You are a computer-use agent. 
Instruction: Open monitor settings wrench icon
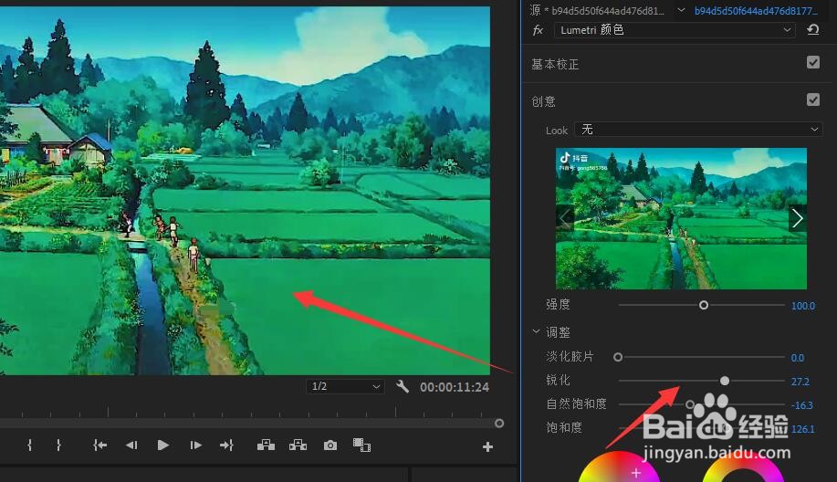(x=403, y=386)
